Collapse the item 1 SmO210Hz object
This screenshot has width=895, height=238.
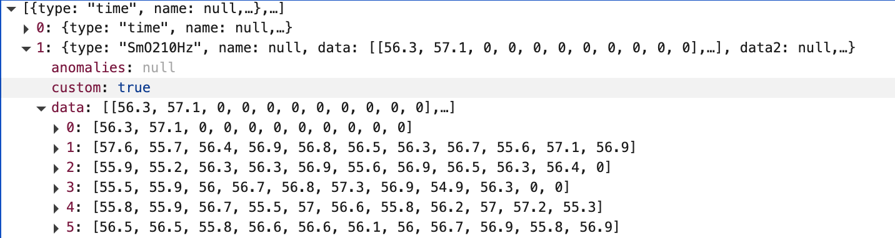(x=26, y=48)
